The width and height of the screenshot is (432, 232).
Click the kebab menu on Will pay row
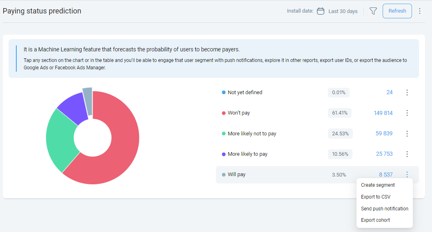[407, 175]
